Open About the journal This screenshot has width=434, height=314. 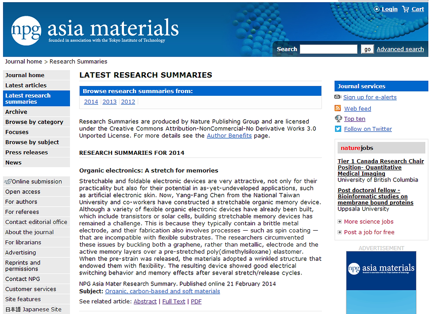(36, 232)
